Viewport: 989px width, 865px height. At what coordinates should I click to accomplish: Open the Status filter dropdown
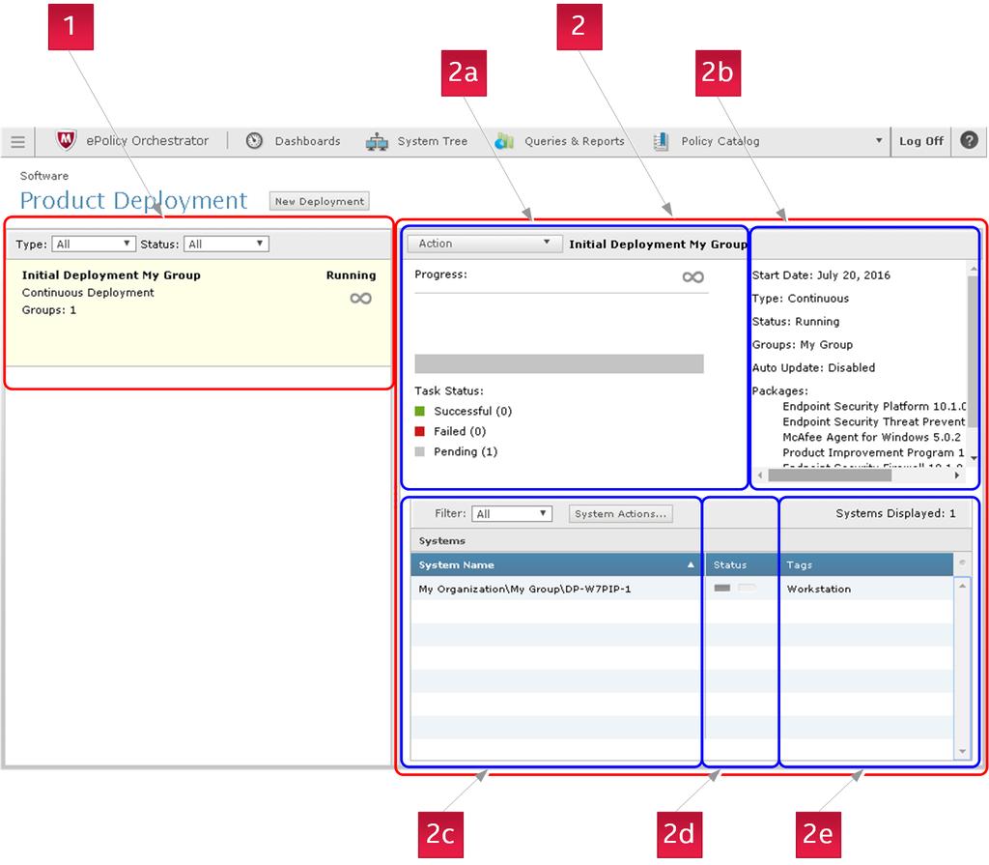[x=226, y=244]
